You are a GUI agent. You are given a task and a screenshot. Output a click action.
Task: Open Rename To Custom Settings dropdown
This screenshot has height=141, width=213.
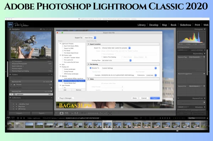[129, 68]
